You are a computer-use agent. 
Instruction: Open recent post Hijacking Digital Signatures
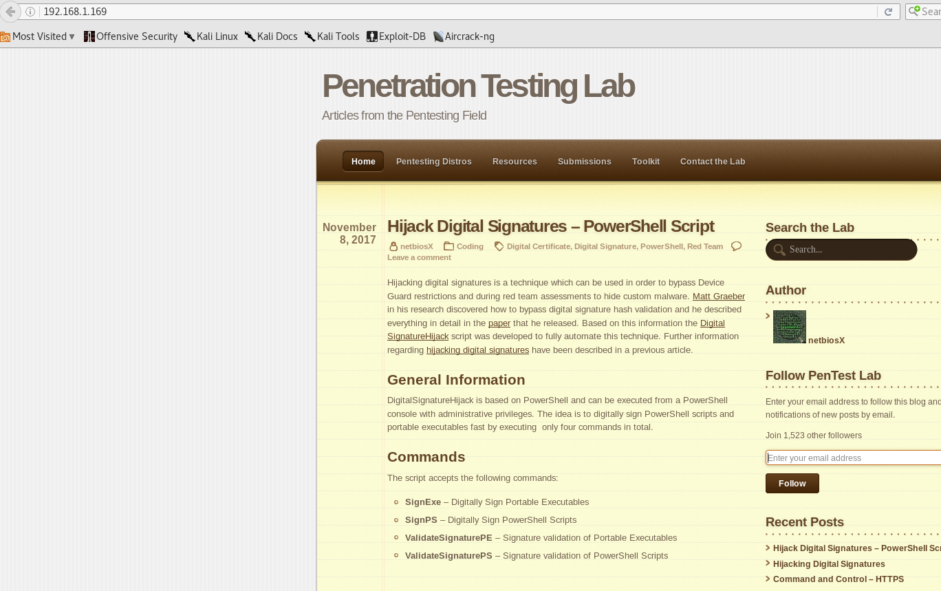(x=829, y=564)
